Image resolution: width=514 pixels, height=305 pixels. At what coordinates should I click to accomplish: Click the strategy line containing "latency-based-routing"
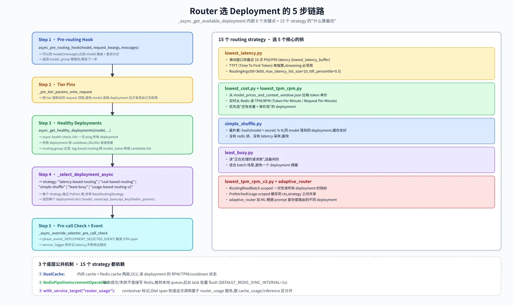(x=87, y=182)
